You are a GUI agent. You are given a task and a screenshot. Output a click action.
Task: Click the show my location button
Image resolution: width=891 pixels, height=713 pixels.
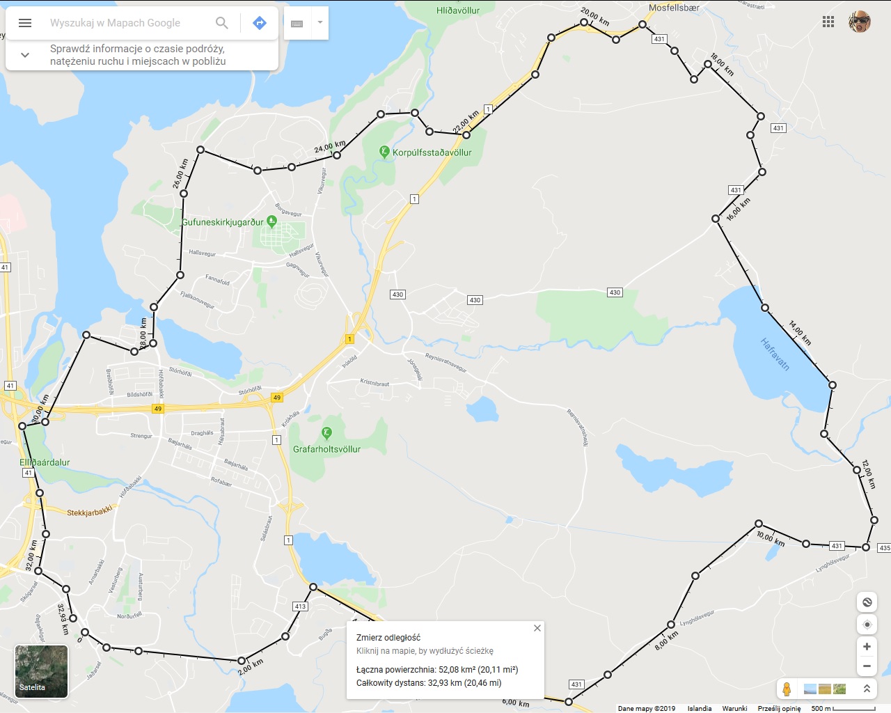pyautogui.click(x=867, y=625)
